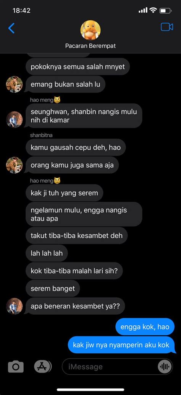This screenshot has height=395, width=181.
Task: Tap the Pacaran Berempat group name
Action: 90,46
